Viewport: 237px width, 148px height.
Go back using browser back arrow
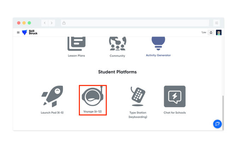click(45, 23)
